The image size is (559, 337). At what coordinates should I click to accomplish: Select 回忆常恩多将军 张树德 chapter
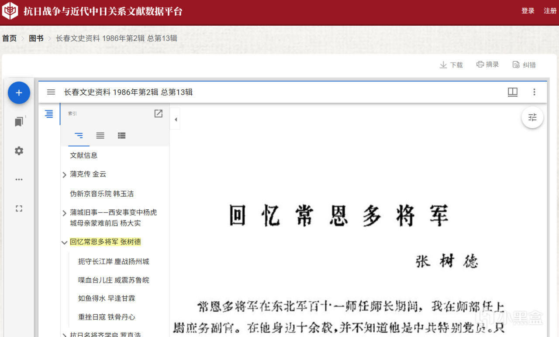pyautogui.click(x=105, y=242)
